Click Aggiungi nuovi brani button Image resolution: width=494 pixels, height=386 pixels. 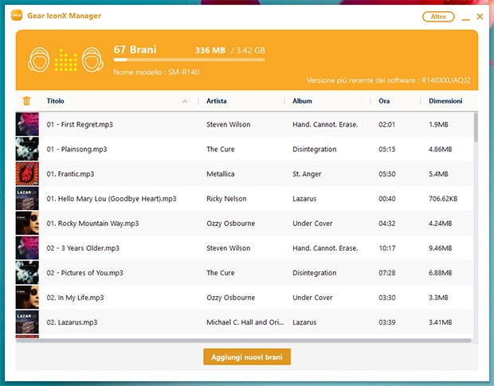[247, 357]
